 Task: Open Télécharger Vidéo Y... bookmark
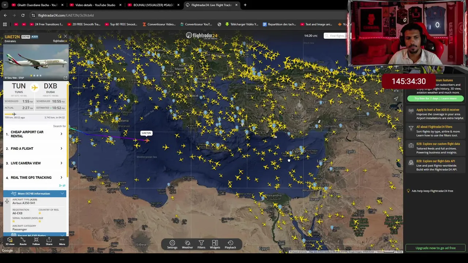tap(242, 24)
